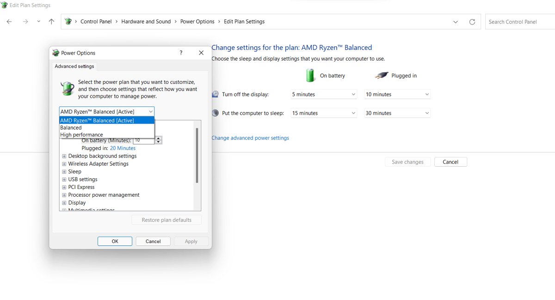The width and height of the screenshot is (555, 300).
Task: Open the recent locations chevron
Action: point(38,22)
